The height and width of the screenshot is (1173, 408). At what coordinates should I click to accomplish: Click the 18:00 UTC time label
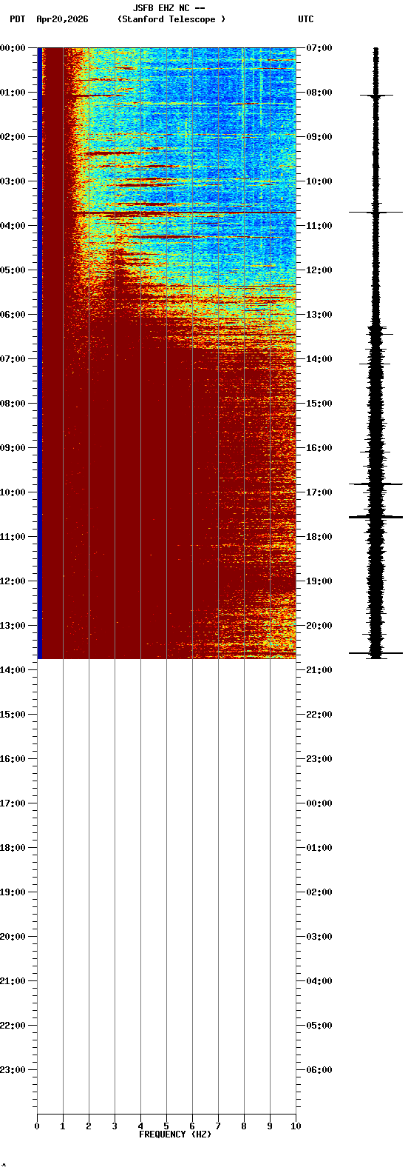click(x=319, y=537)
